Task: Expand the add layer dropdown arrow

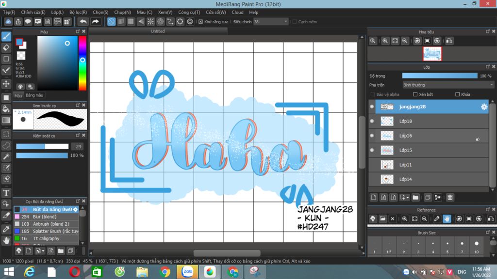Action: [x=408, y=198]
